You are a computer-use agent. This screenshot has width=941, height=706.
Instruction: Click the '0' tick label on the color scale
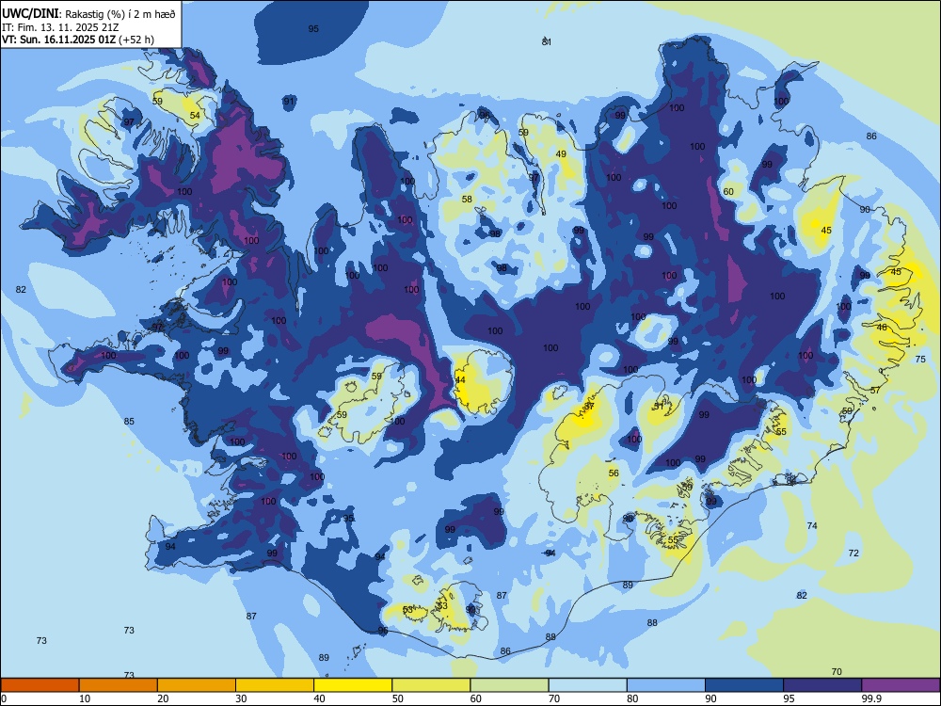point(4,698)
